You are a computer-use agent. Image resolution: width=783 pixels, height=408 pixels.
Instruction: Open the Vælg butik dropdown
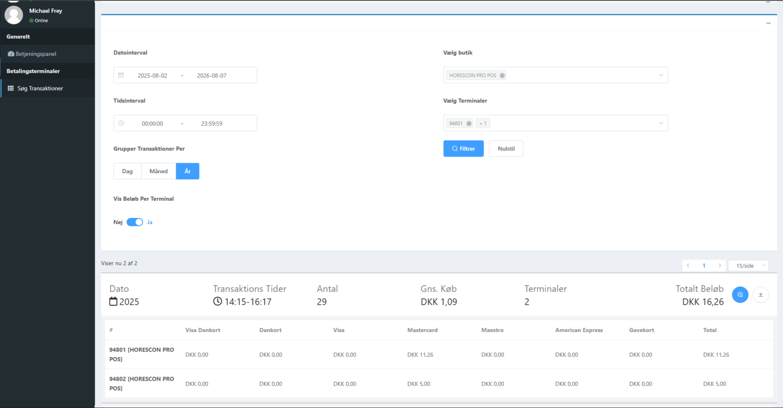[x=556, y=75]
